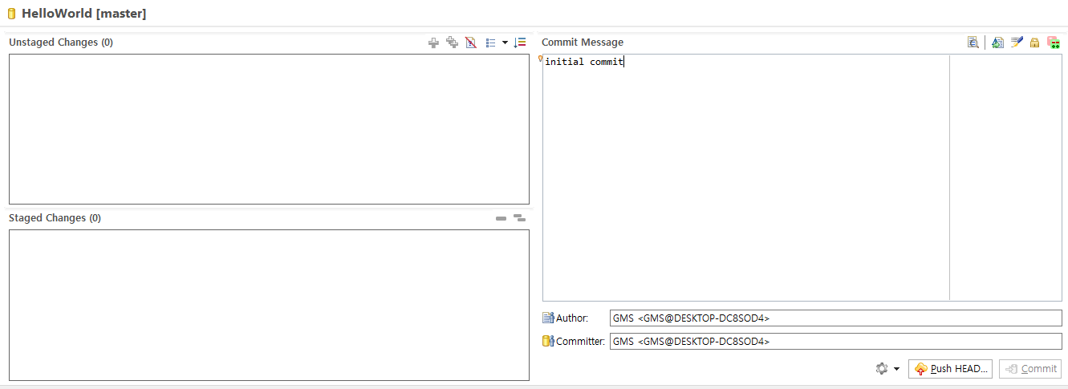The width and height of the screenshot is (1068, 389).
Task: Toggle the Amend previous commit icon
Action: [x=997, y=43]
